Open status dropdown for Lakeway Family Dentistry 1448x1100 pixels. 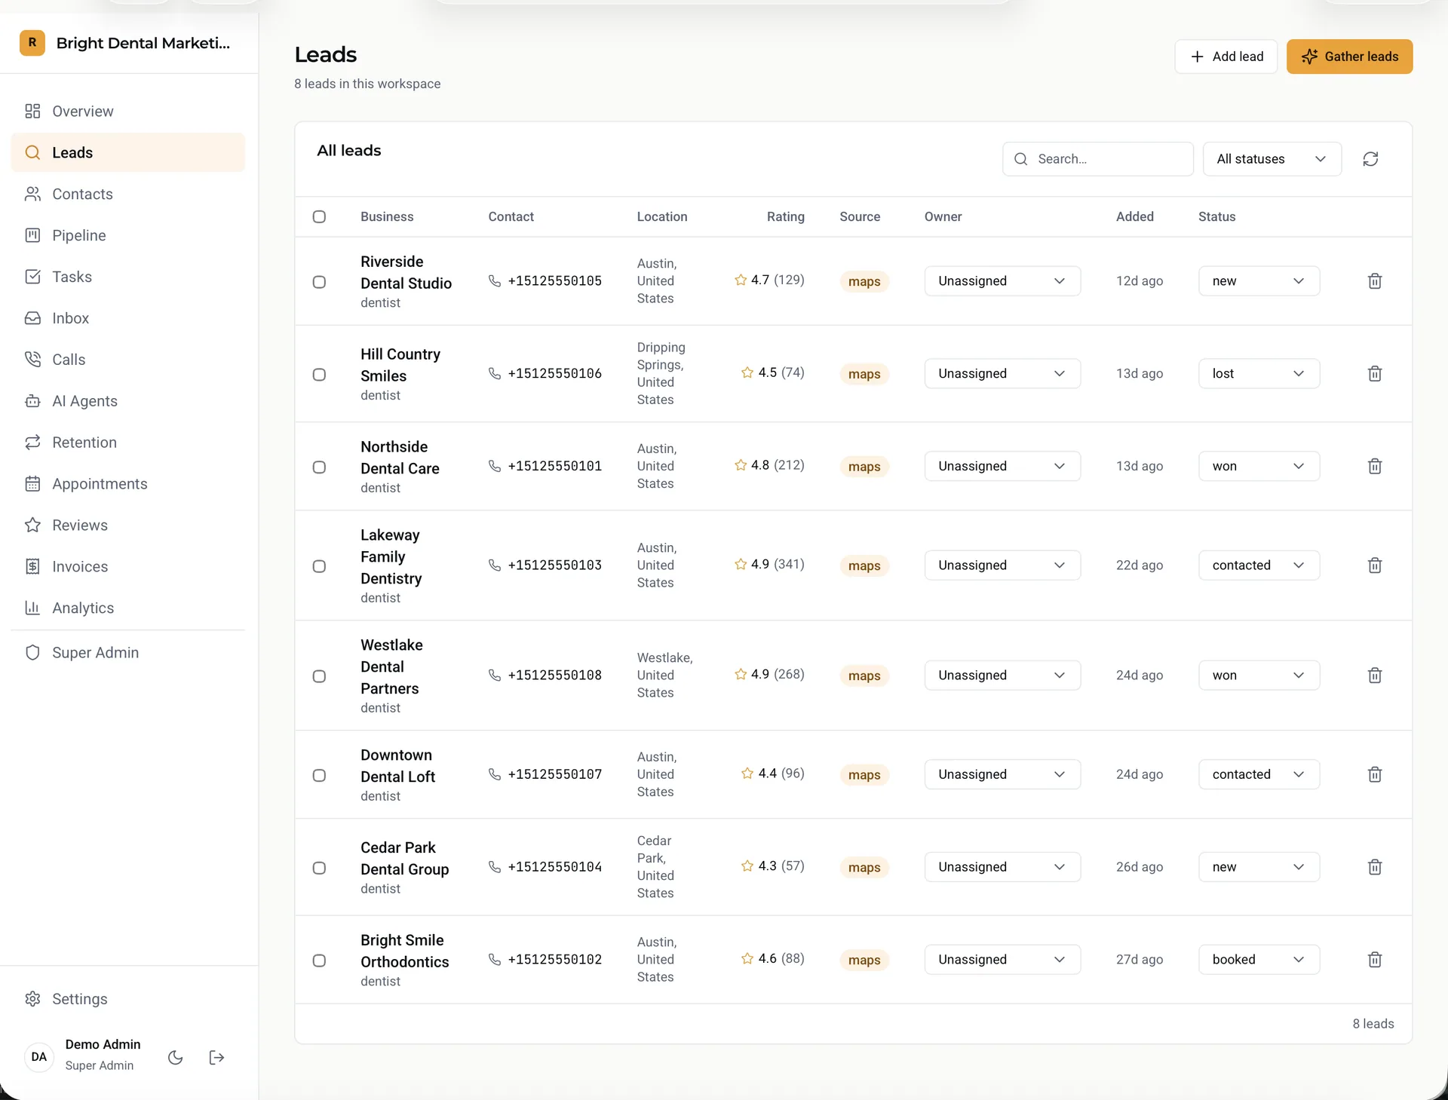1259,565
